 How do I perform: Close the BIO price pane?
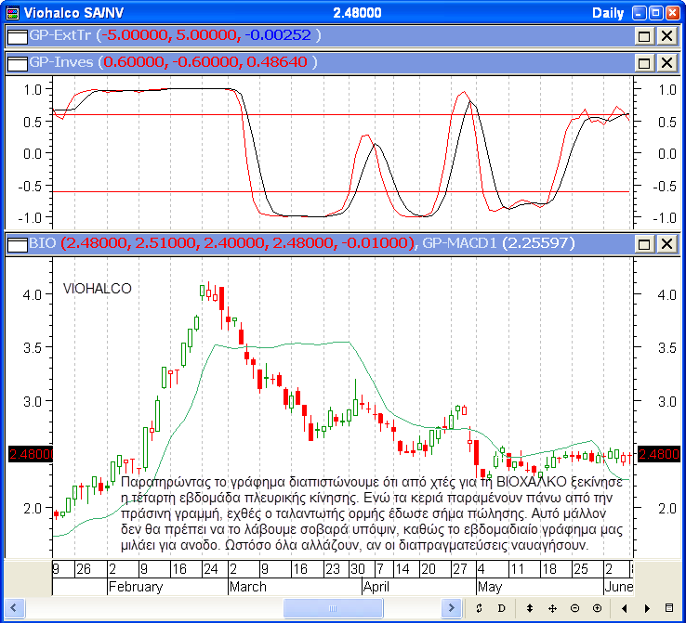[666, 244]
